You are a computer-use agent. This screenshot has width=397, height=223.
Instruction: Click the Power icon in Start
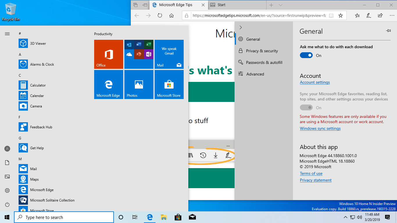click(7, 204)
